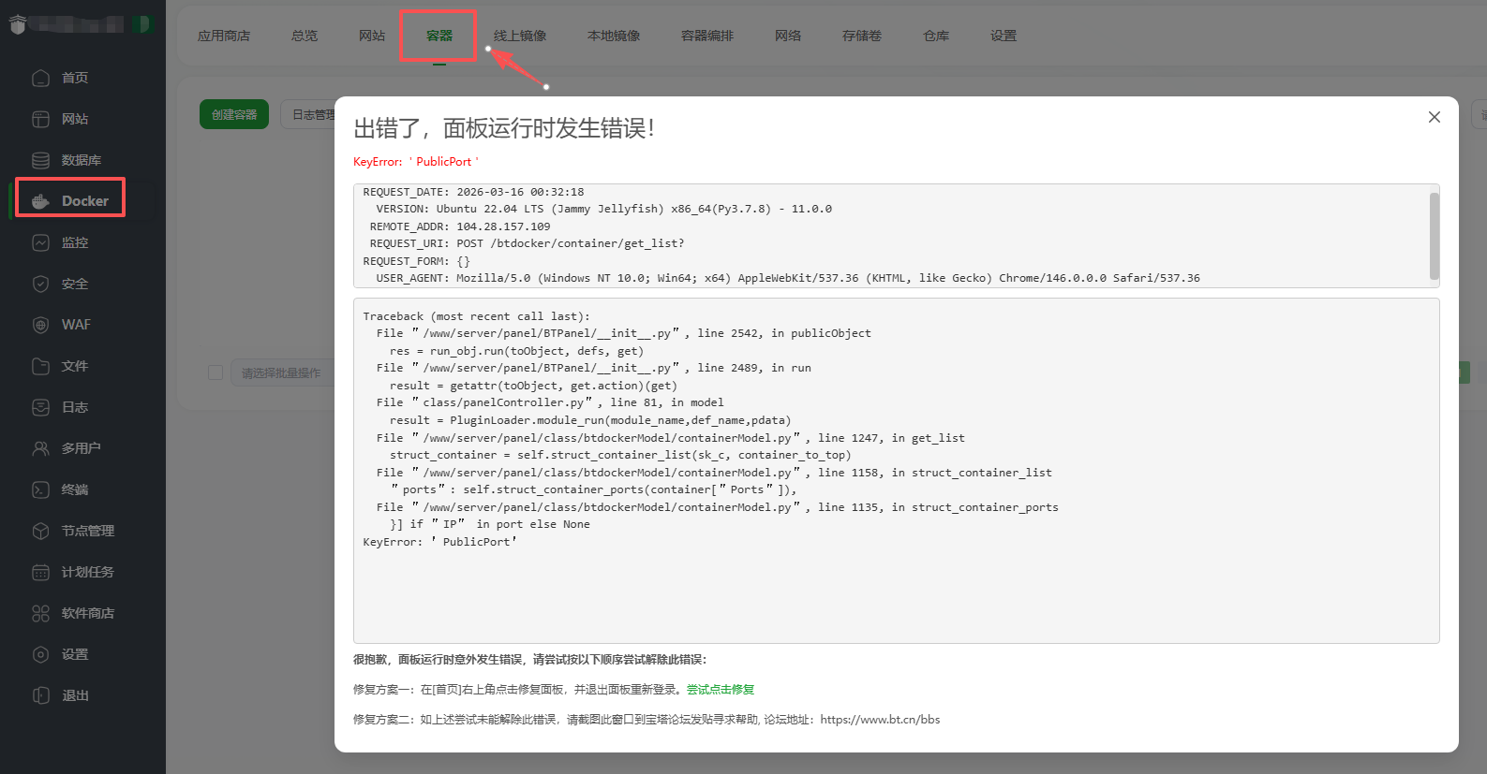Click the 尝试点击修复 repair link

tap(720, 690)
